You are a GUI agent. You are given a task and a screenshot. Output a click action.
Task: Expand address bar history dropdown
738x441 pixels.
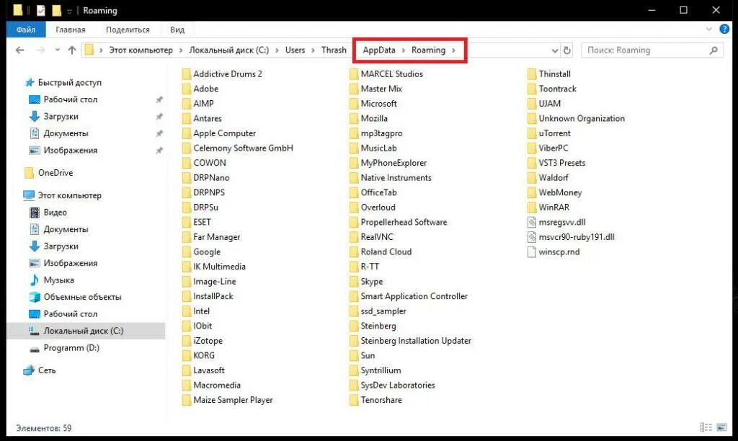[x=555, y=50]
